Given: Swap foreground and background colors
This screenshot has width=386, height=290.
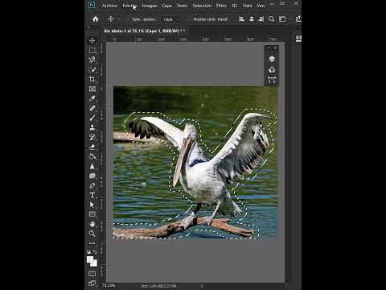Looking at the screenshot, I should [95, 252].
